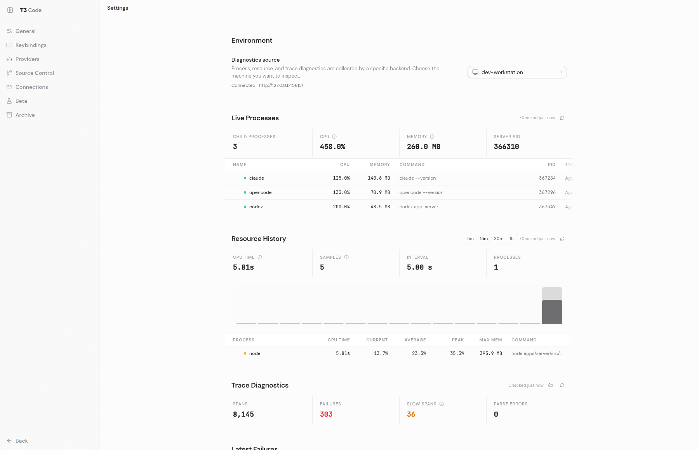699x450 pixels.
Task: Click the Back arrow icon
Action: 9,441
